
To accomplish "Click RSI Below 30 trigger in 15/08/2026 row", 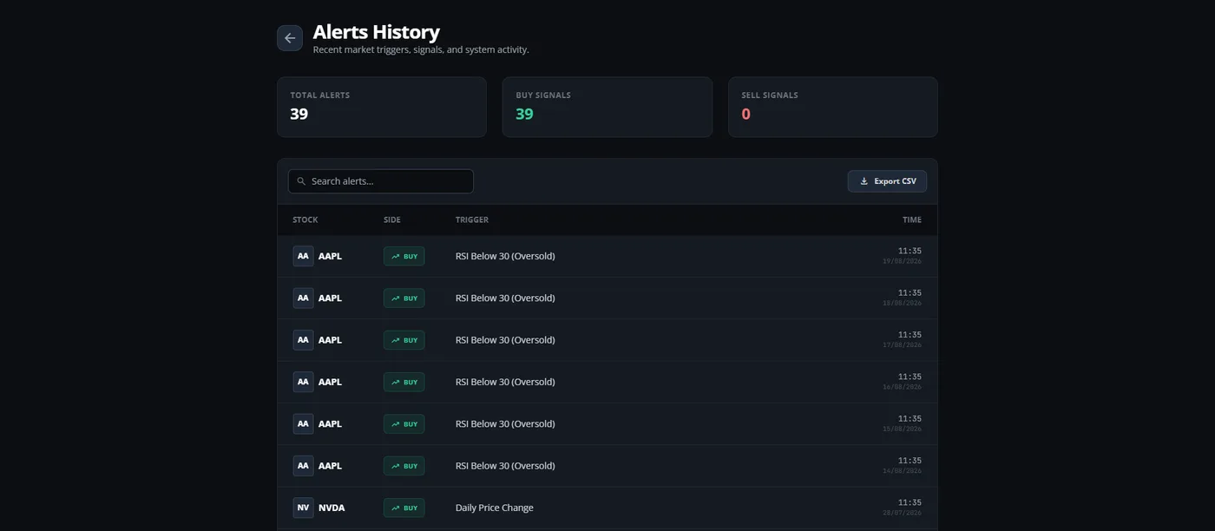I will [505, 423].
